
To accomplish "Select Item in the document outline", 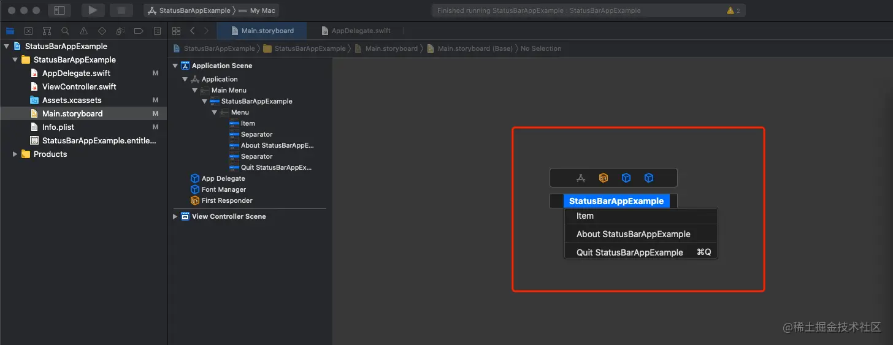I will (248, 123).
